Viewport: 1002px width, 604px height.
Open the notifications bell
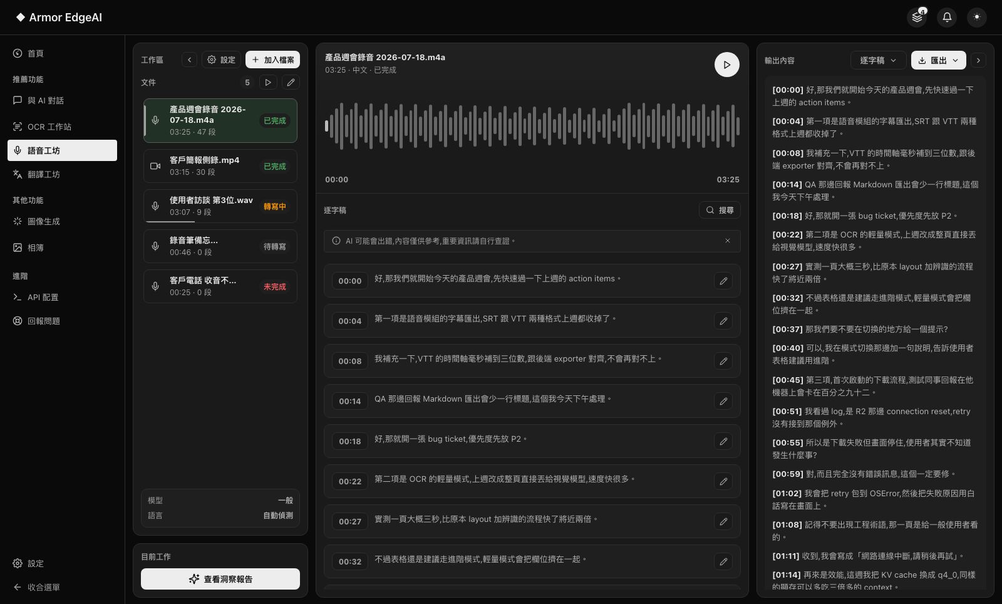[947, 17]
